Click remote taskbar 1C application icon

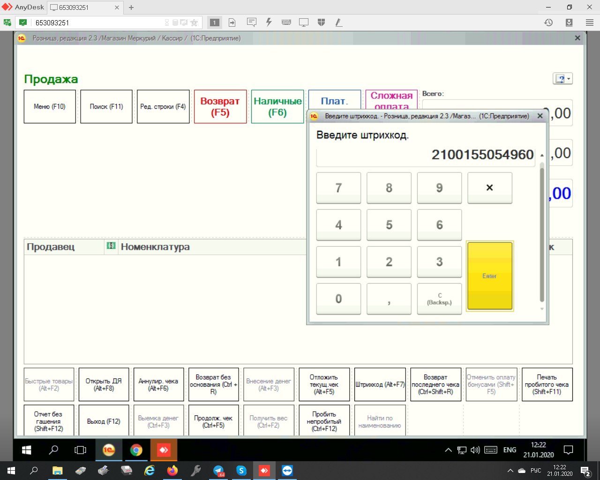(x=109, y=450)
